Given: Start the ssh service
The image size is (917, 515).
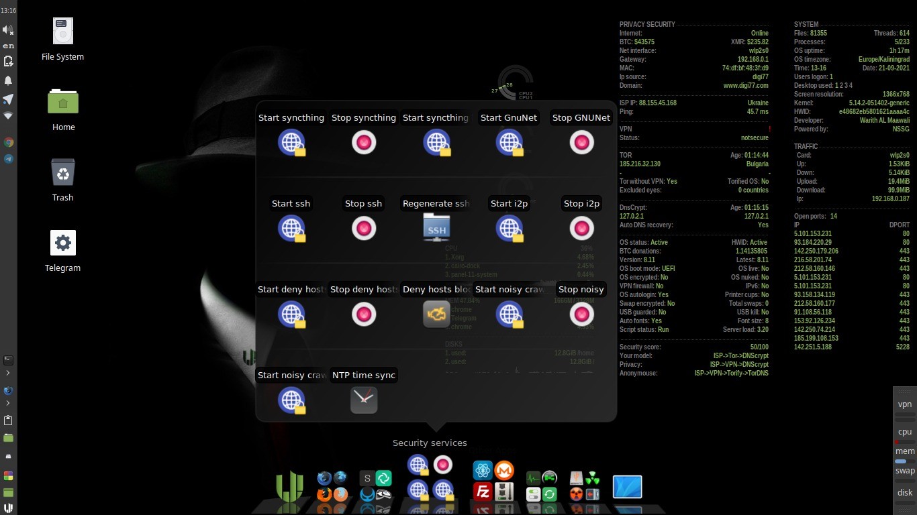Looking at the screenshot, I should click(x=291, y=228).
